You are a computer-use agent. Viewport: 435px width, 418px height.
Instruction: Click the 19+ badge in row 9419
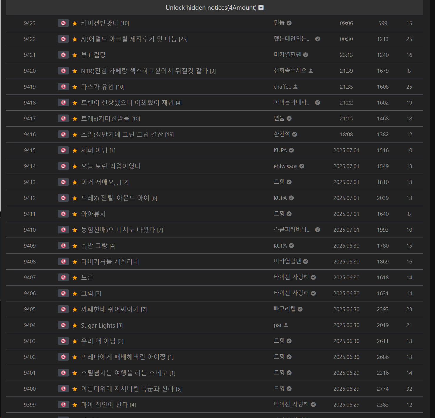[x=63, y=87]
